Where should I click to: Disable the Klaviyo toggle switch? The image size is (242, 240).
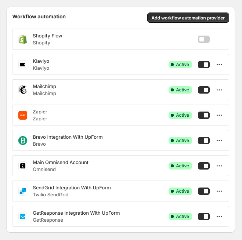pyautogui.click(x=204, y=65)
